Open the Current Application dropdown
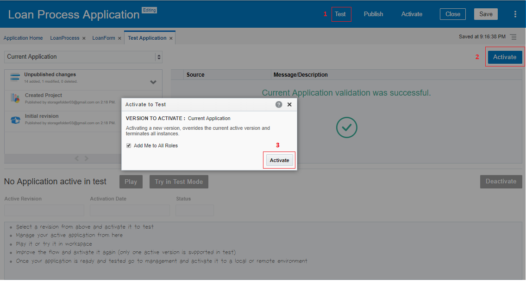 pyautogui.click(x=83, y=57)
